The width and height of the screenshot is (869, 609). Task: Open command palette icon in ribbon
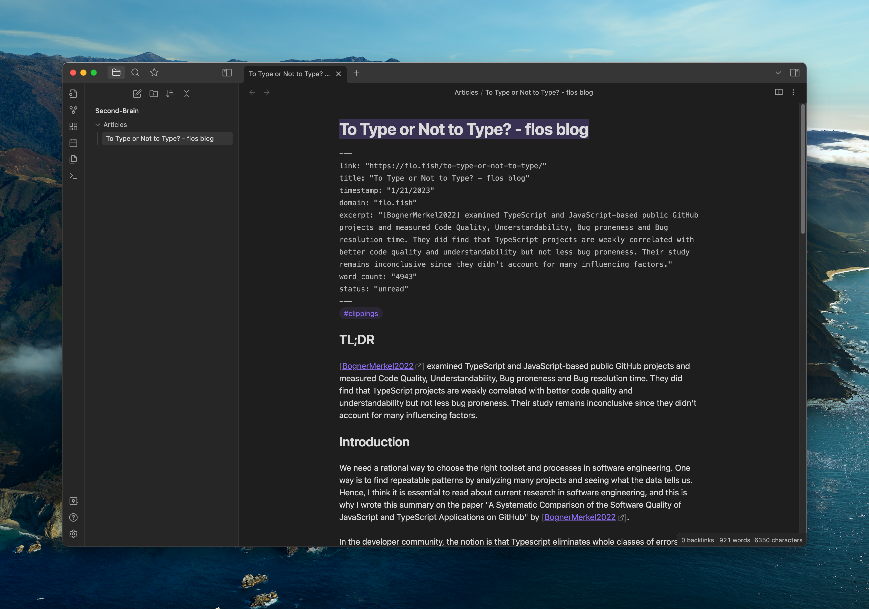click(x=73, y=176)
